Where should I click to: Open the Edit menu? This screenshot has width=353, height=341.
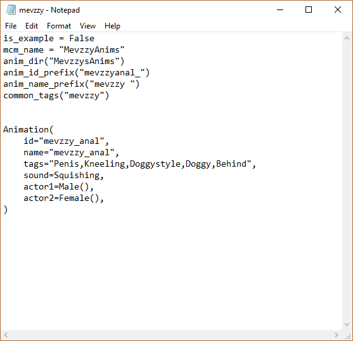[32, 26]
